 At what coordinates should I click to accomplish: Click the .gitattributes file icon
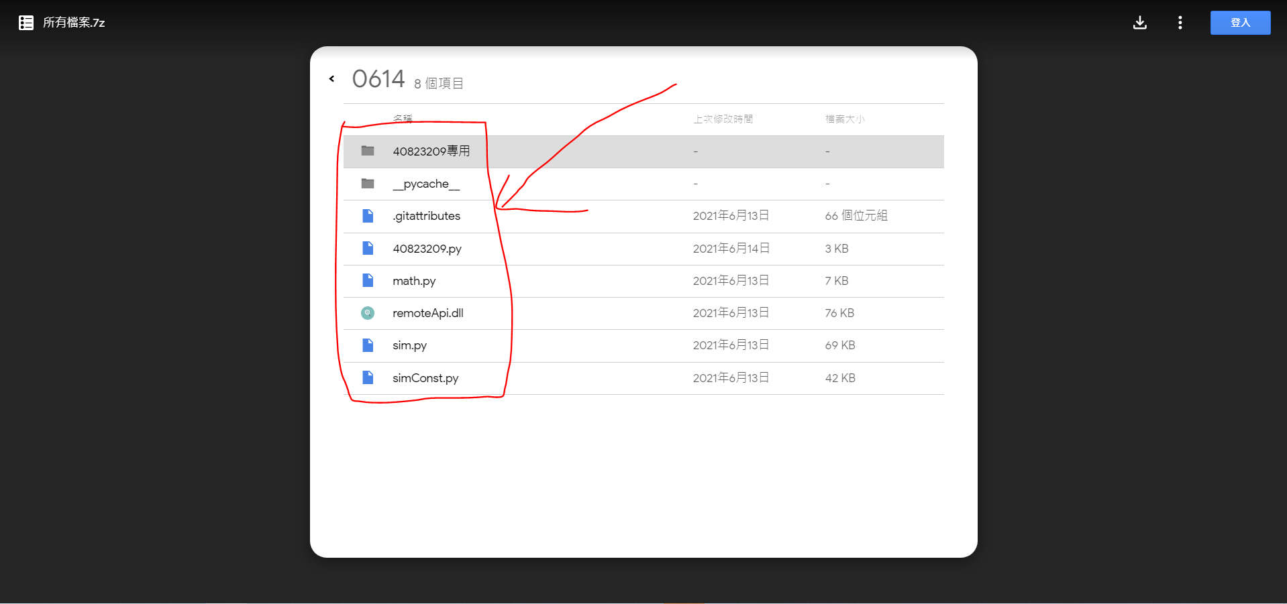368,216
